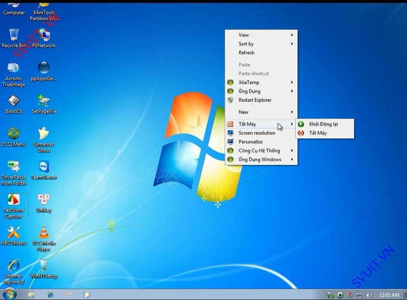This screenshot has height=300, width=407.
Task: Select the BootICE desktop icon
Action: (14, 104)
